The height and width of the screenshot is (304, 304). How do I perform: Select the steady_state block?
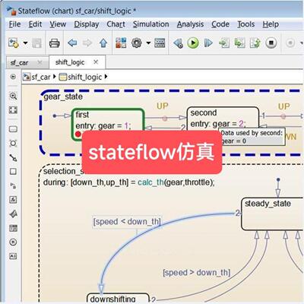(x=272, y=214)
